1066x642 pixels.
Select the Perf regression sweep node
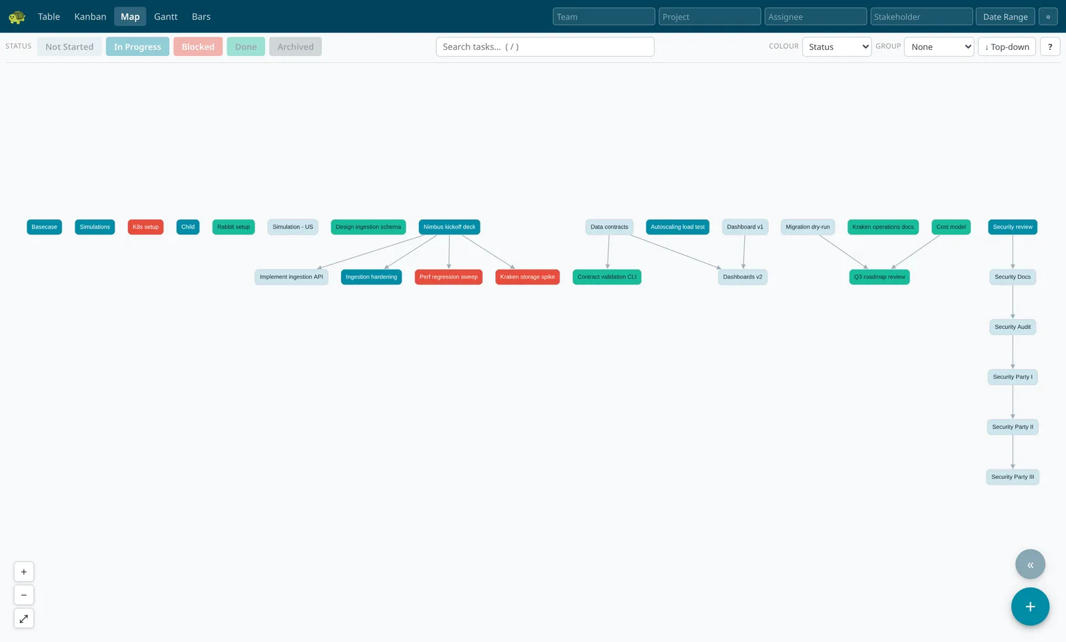pos(448,277)
